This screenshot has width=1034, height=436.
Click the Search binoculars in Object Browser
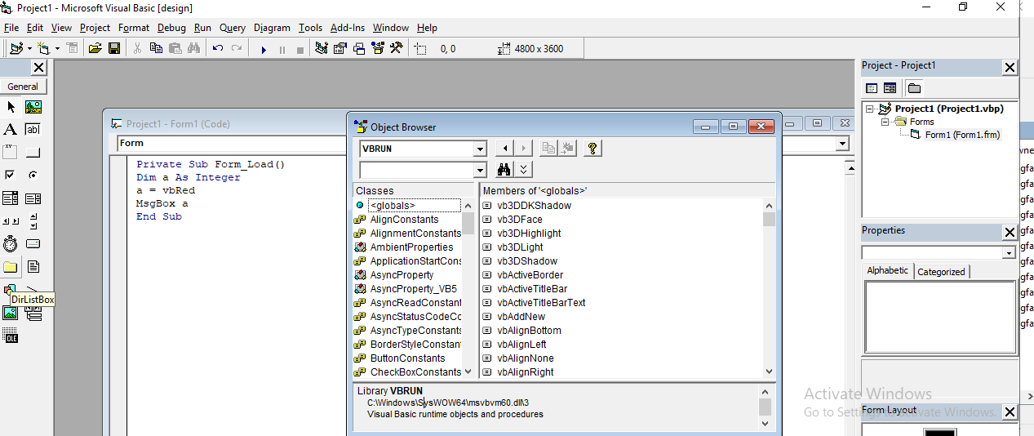(x=504, y=170)
